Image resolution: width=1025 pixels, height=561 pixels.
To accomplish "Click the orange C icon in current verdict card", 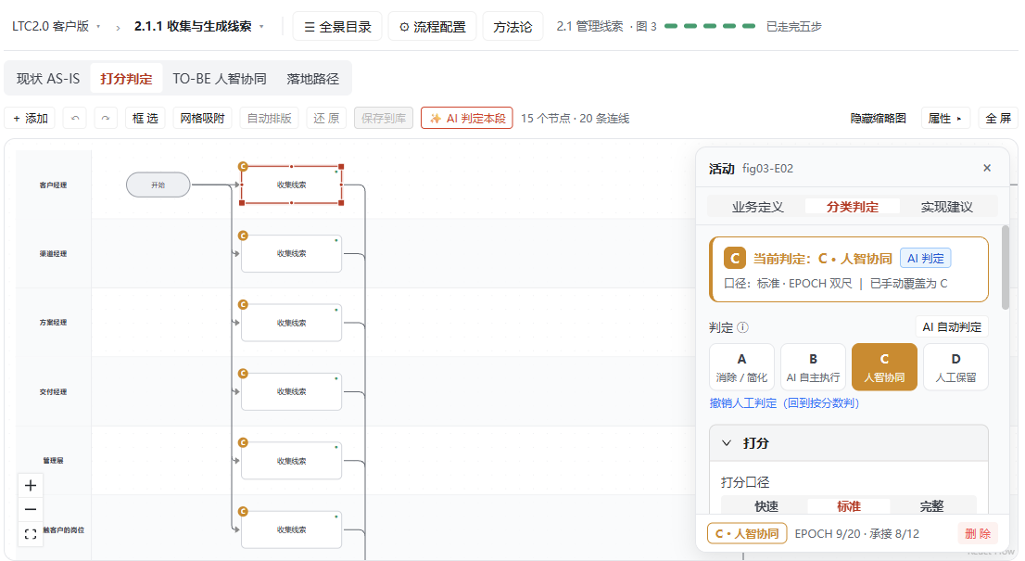I will 735,258.
